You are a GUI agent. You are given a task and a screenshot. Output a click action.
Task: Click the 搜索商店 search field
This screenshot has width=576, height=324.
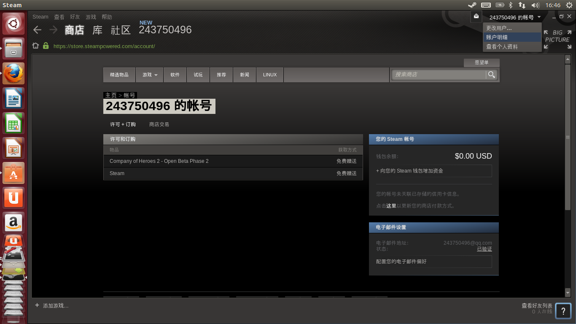click(439, 75)
